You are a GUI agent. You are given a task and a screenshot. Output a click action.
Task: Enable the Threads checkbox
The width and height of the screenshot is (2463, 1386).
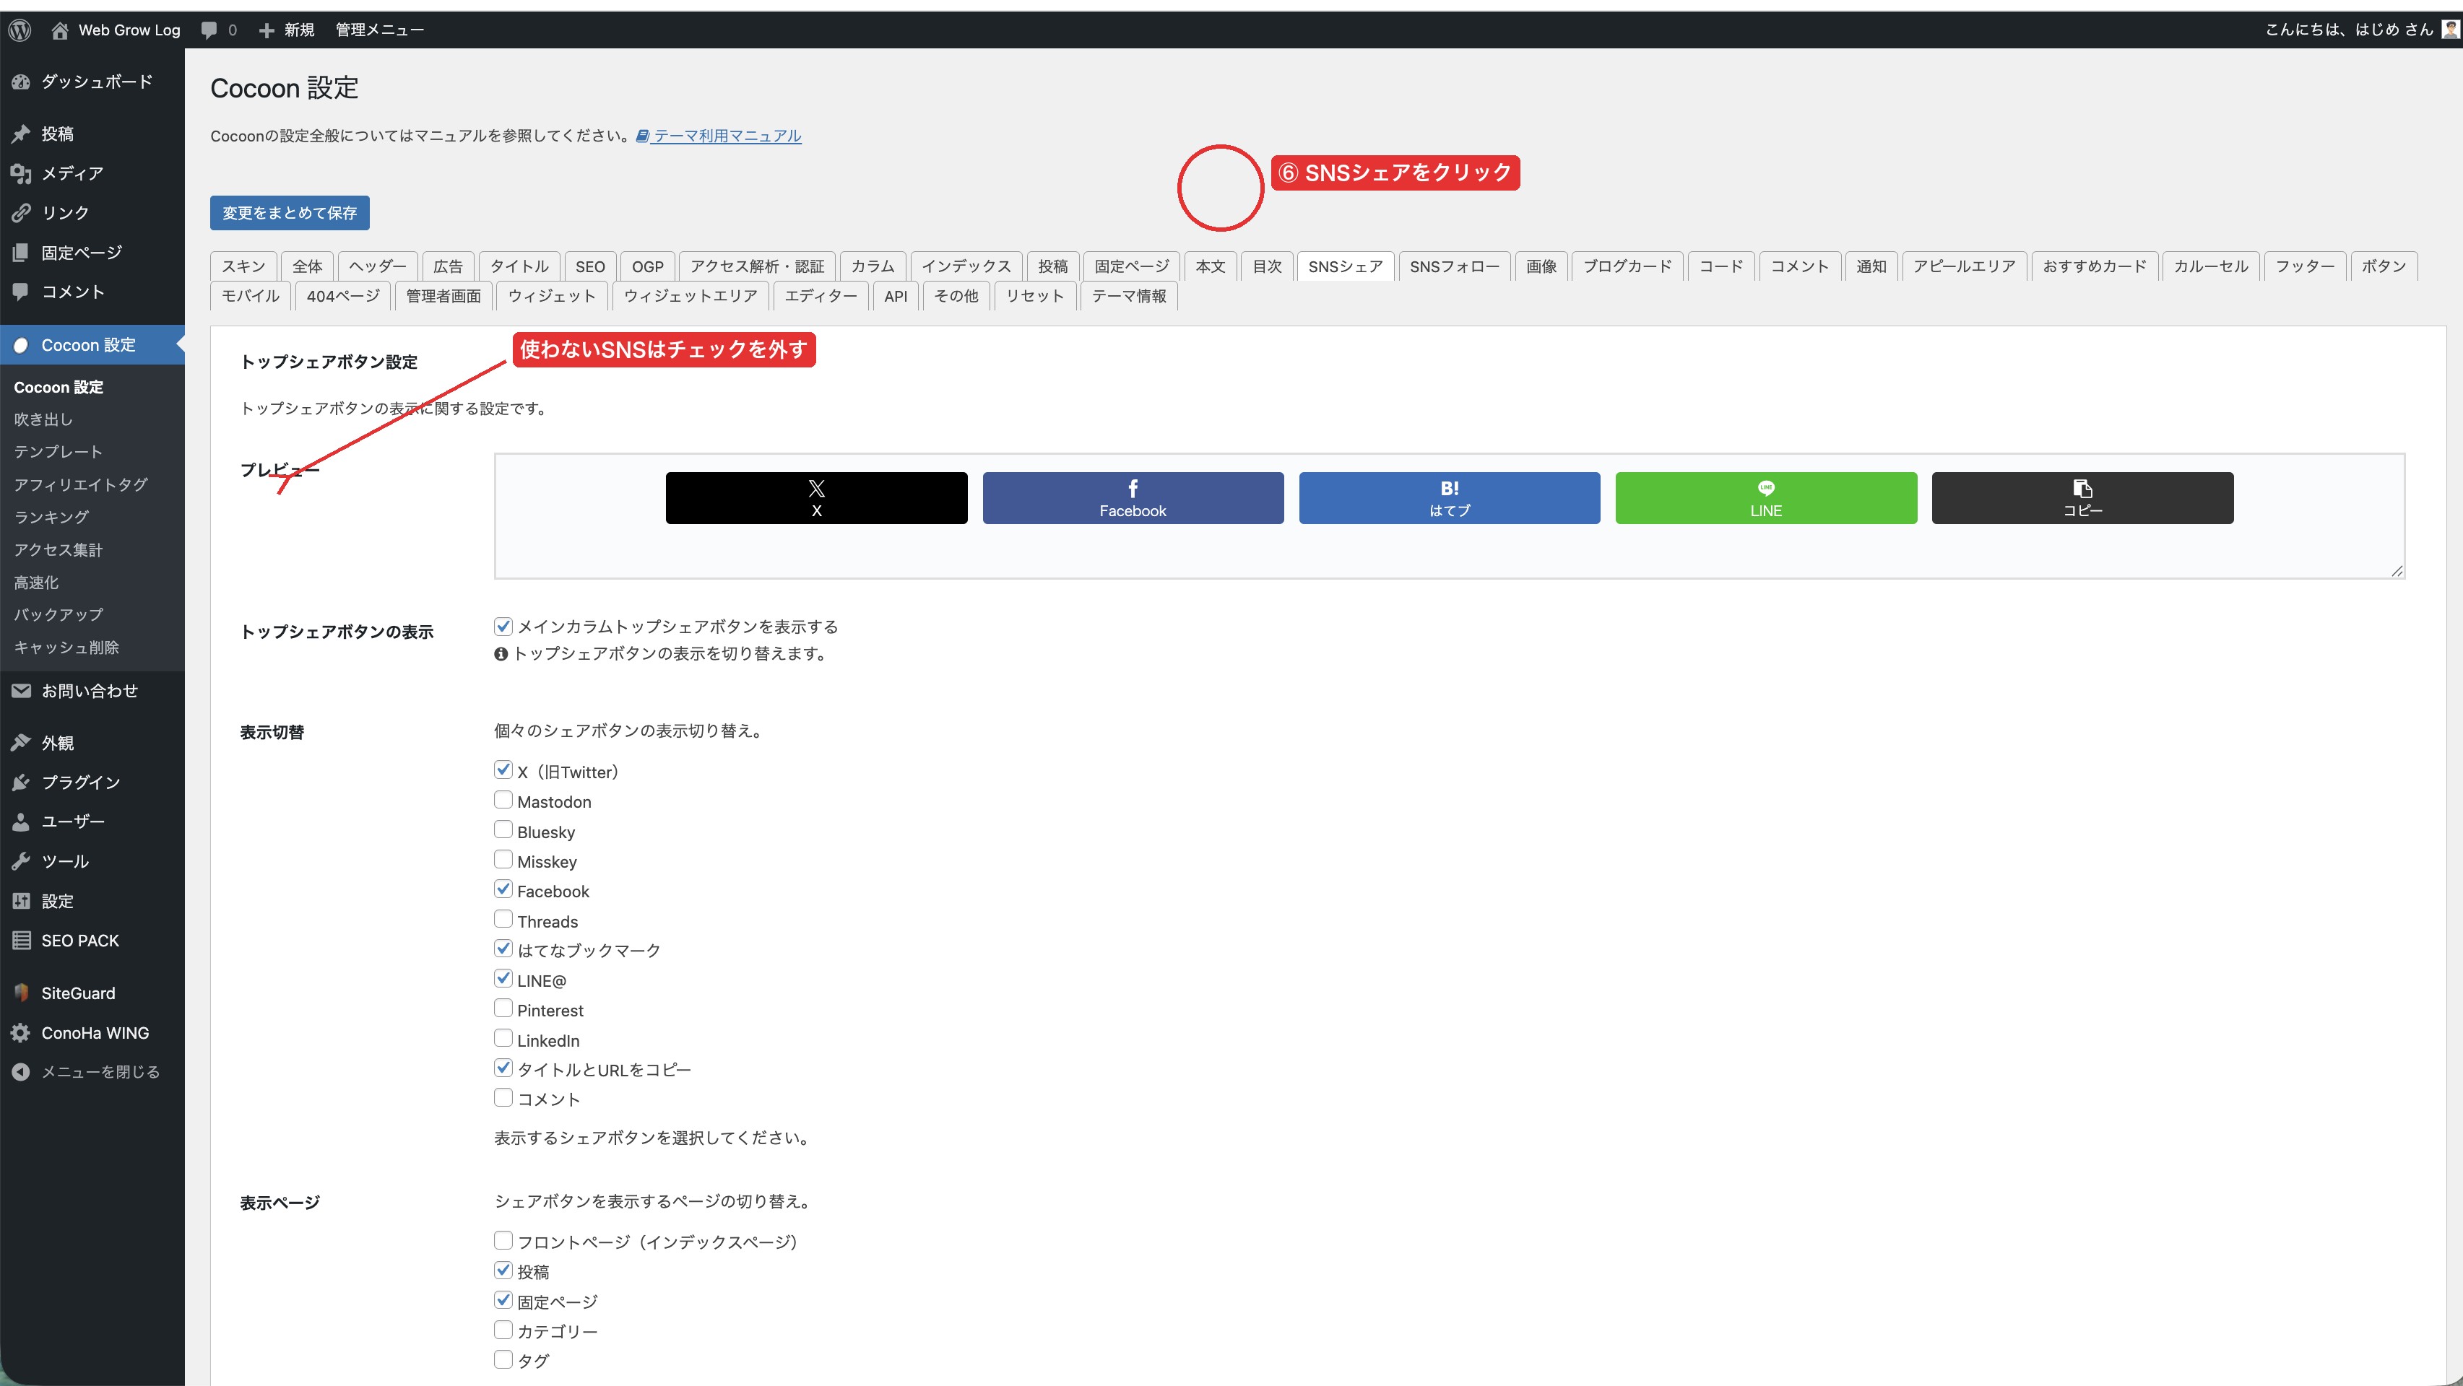pyautogui.click(x=503, y=920)
